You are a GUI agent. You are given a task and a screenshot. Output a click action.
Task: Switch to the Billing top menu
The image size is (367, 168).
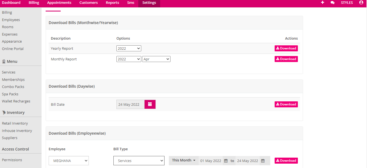coord(34,3)
